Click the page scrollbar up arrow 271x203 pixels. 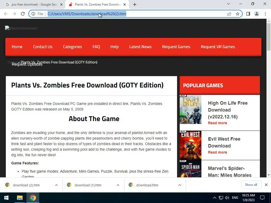click(x=269, y=21)
